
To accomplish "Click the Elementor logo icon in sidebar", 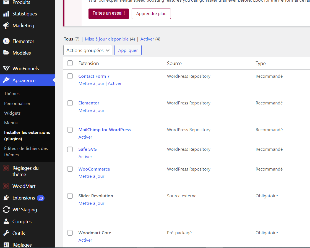I will [x=6, y=41].
